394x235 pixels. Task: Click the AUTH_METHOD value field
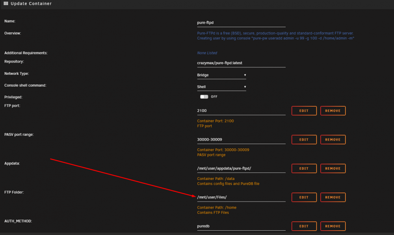241,226
